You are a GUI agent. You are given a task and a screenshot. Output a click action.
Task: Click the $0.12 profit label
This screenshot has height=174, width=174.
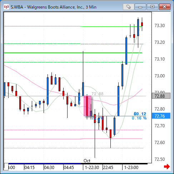(x=140, y=114)
